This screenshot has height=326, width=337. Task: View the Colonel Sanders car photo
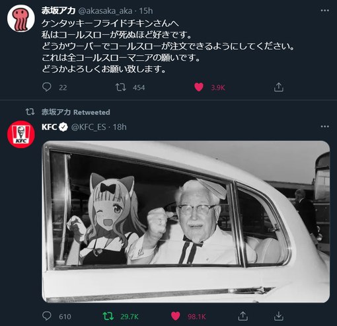(x=186, y=222)
